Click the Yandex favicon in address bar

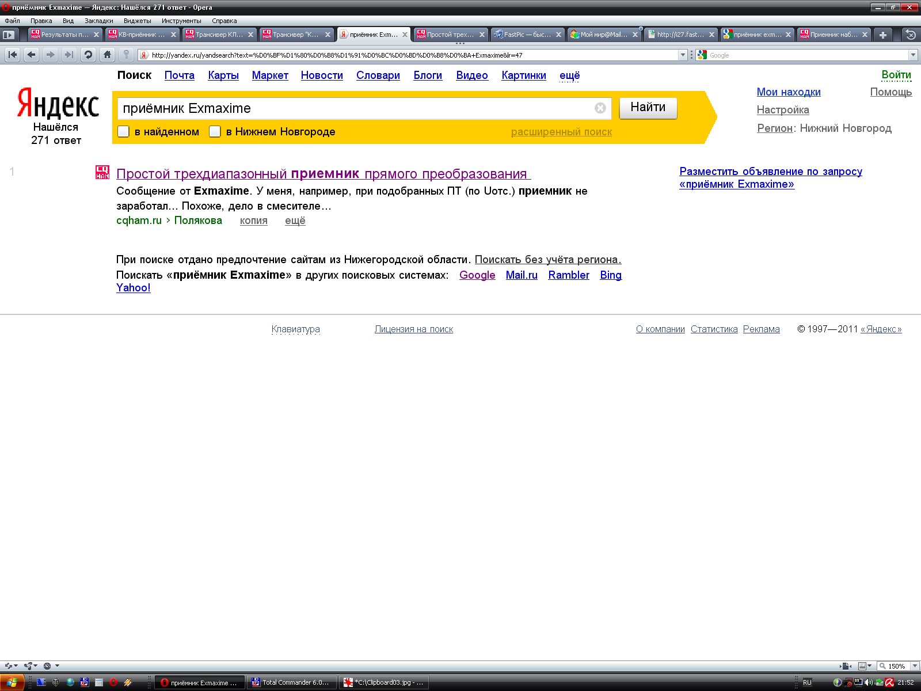coord(144,55)
